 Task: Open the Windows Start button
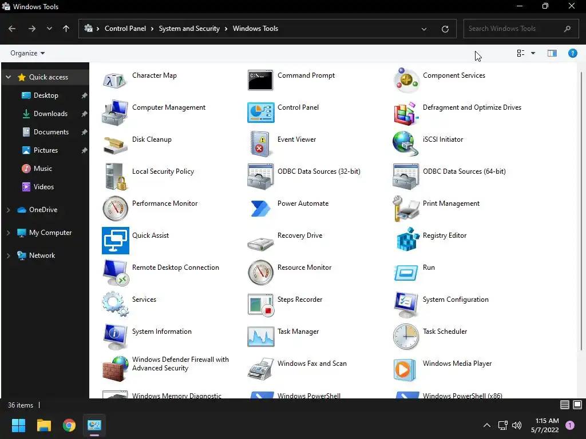coord(18,425)
